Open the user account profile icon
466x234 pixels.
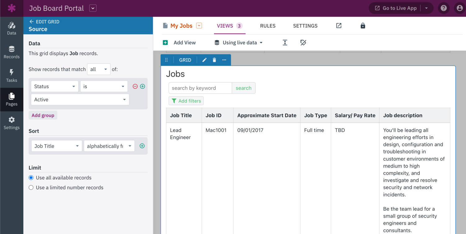click(459, 8)
